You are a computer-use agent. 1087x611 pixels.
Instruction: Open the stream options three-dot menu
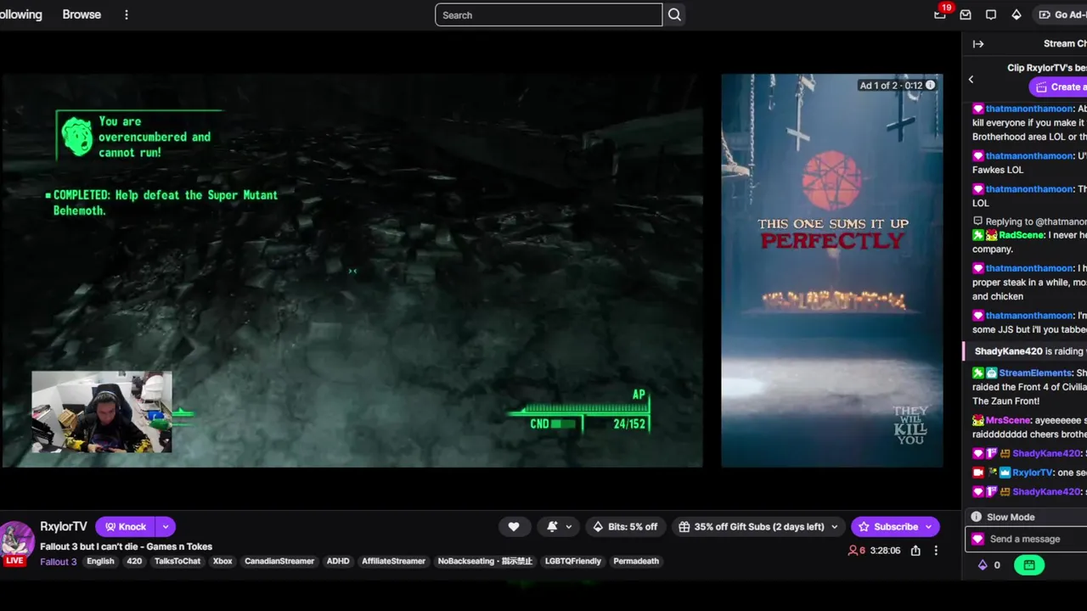(936, 550)
